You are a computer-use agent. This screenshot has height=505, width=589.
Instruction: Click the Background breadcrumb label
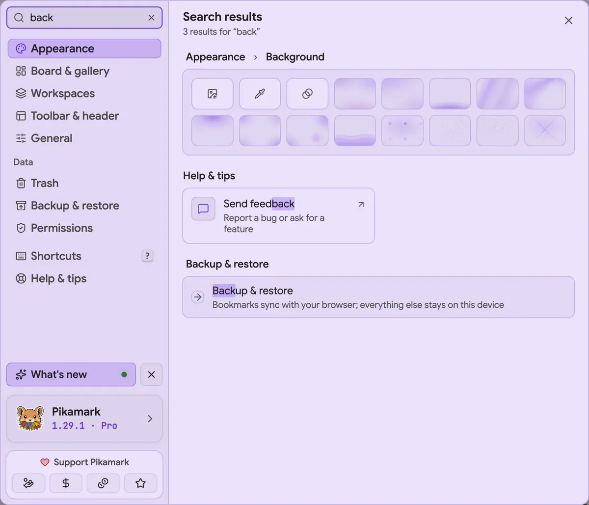tap(295, 57)
